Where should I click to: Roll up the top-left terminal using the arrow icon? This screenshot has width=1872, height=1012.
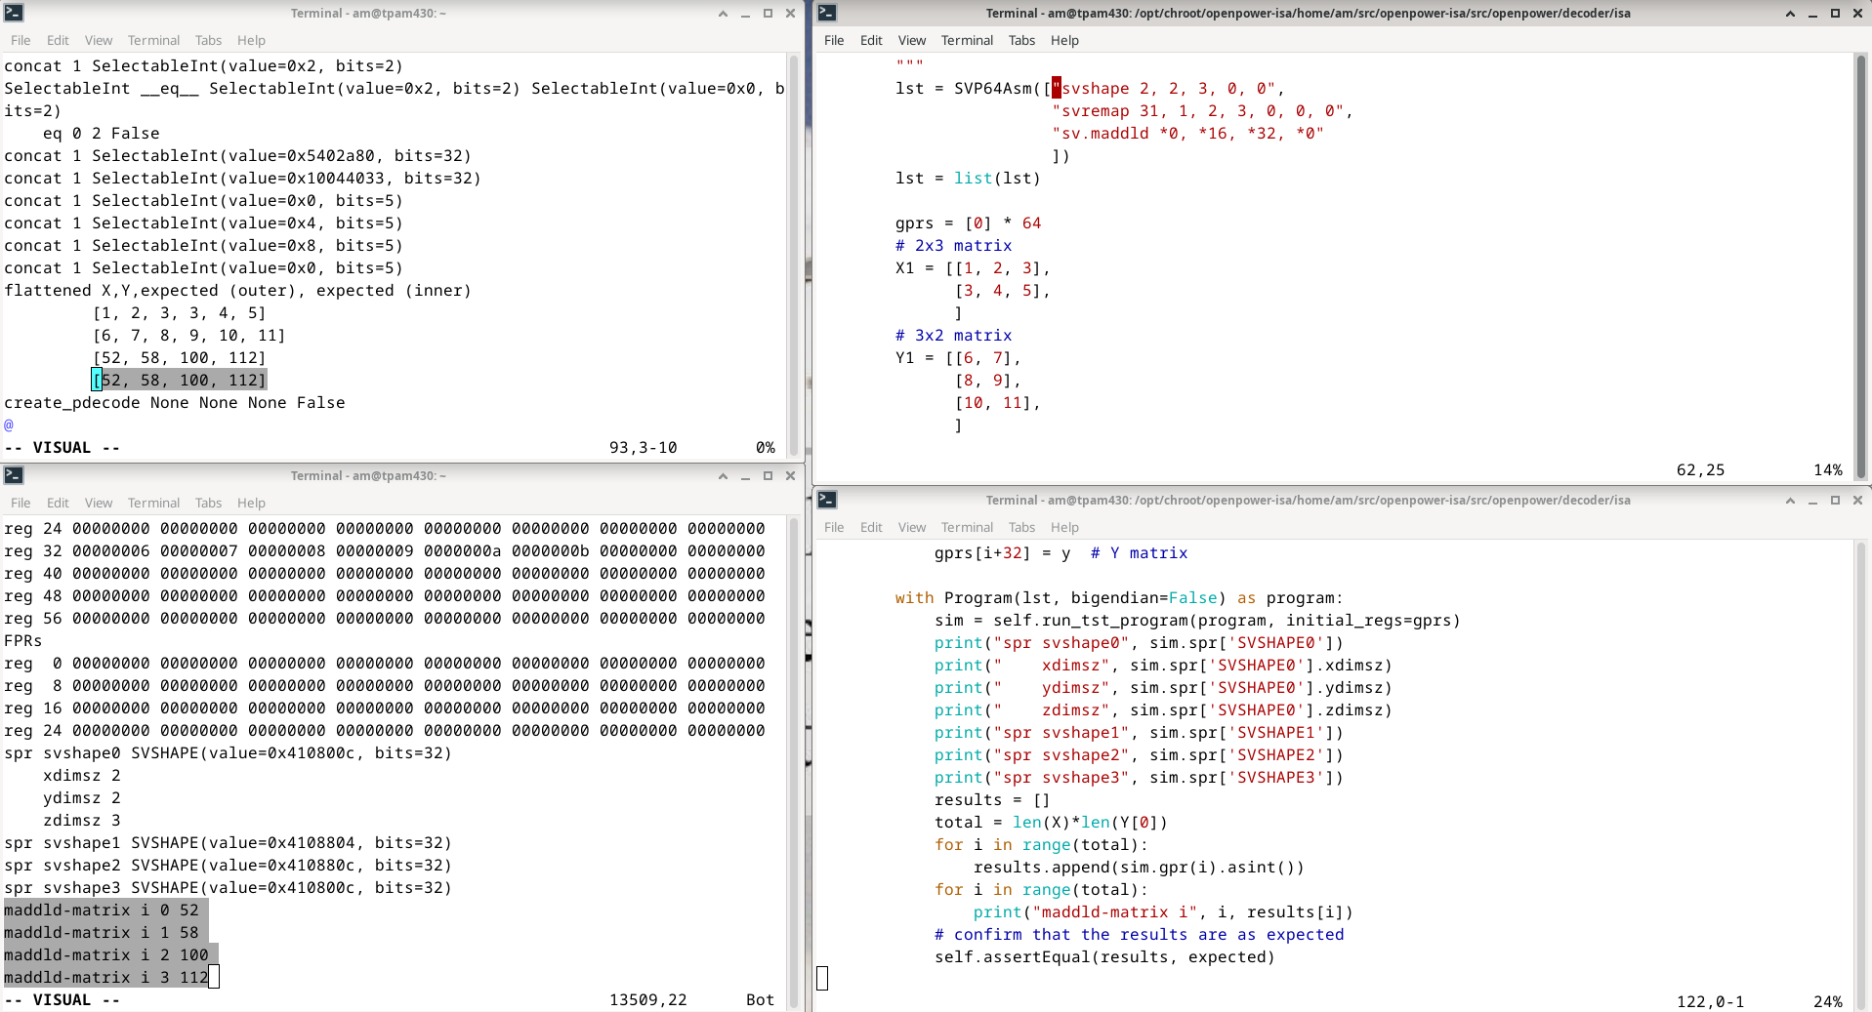click(x=723, y=14)
